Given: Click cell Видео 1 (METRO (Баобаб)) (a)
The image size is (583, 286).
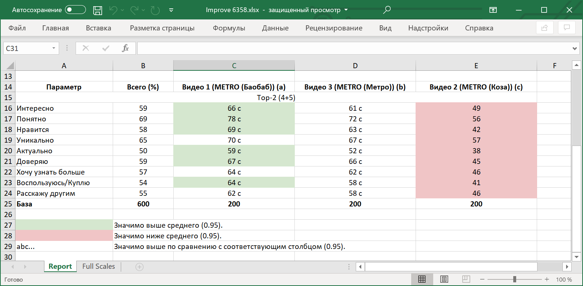Looking at the screenshot, I should coord(234,87).
